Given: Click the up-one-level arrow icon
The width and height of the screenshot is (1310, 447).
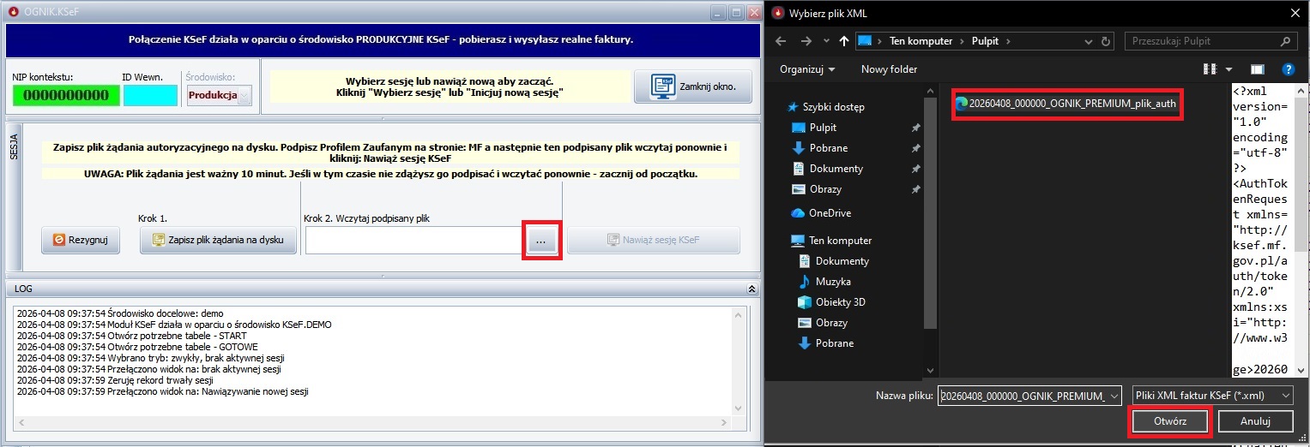Looking at the screenshot, I should tap(844, 40).
